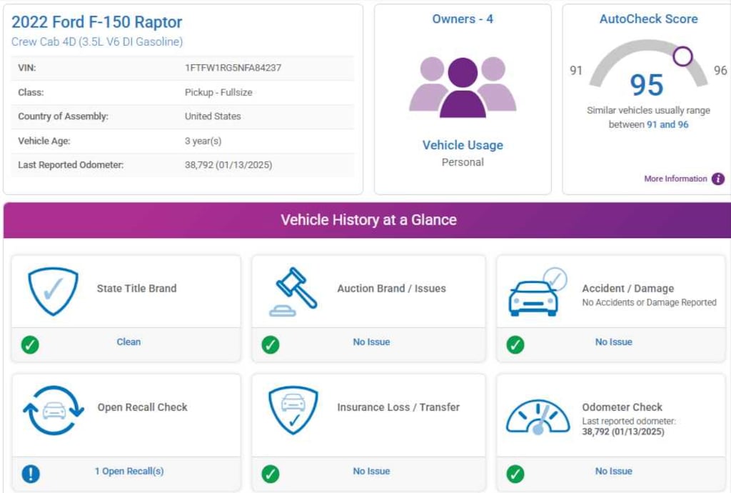
Task: Click No Issue under Insurance Loss / Transfer
Action: click(371, 472)
